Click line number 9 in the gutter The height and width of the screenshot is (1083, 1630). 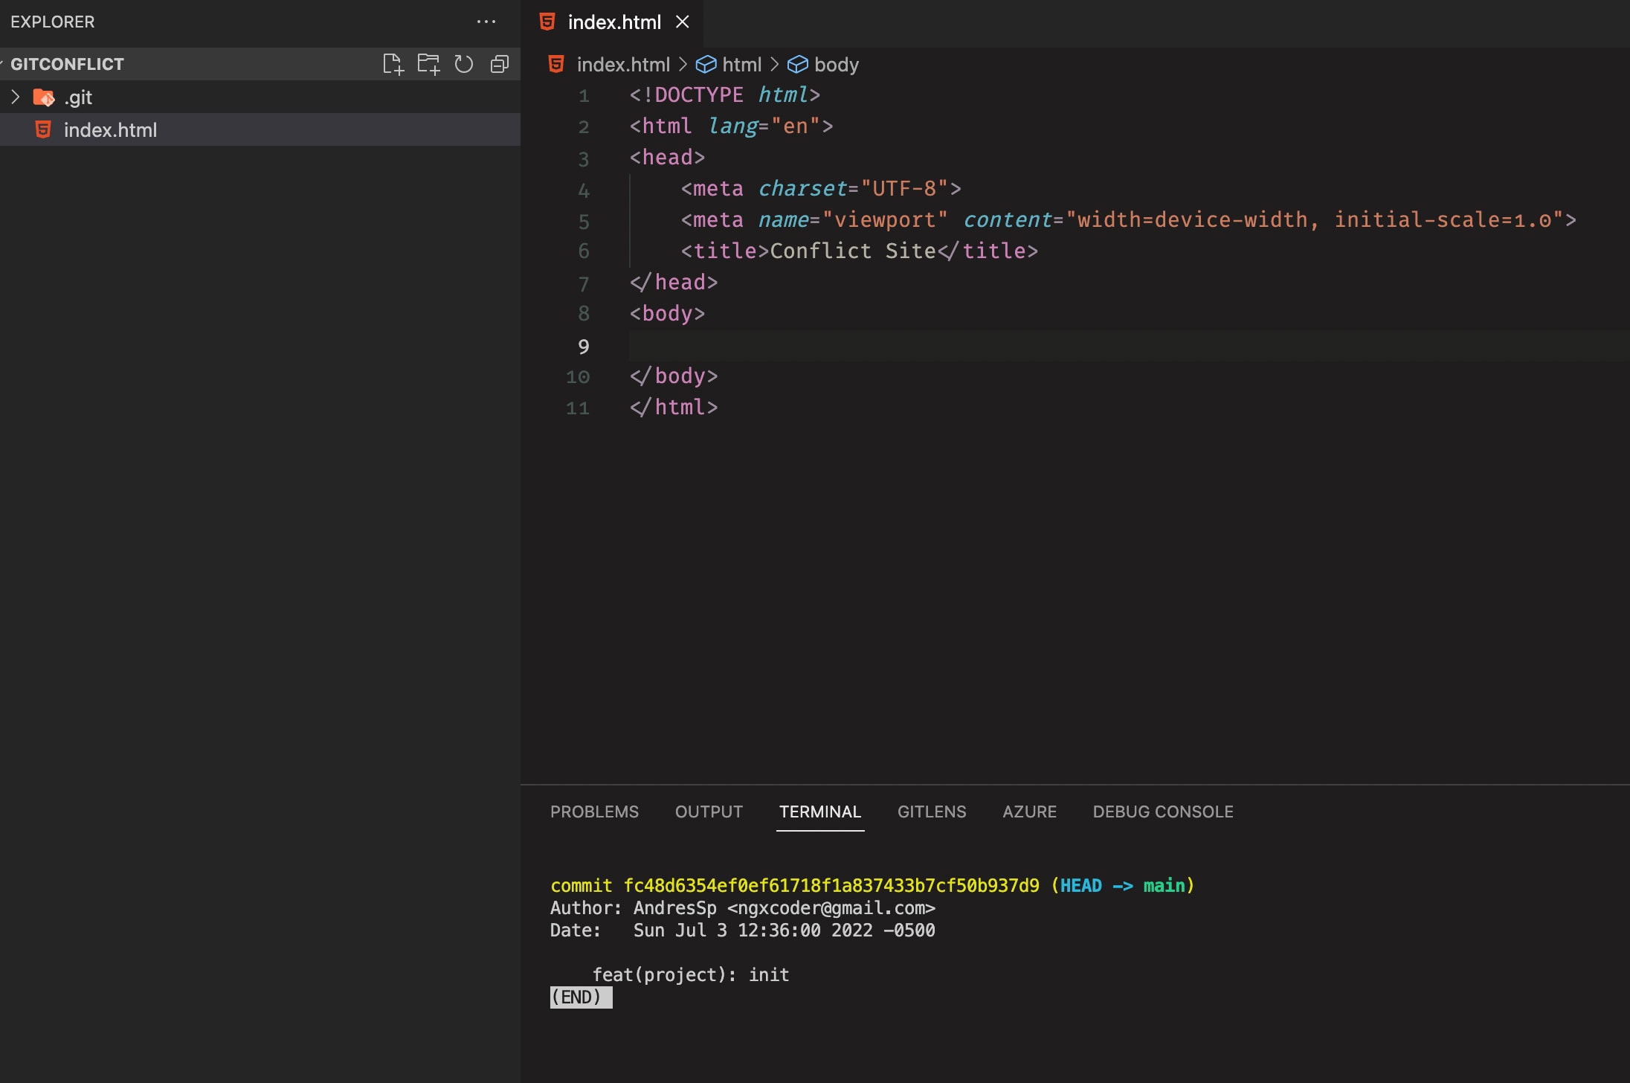point(584,346)
